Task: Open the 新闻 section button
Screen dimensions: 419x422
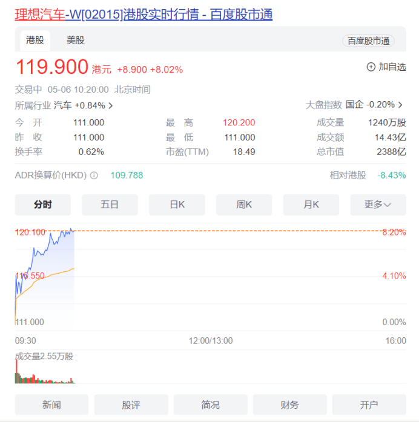Action: coord(51,404)
